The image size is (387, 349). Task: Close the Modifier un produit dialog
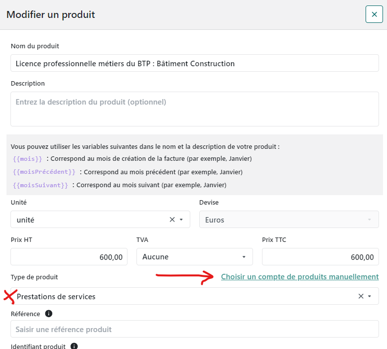tap(374, 14)
